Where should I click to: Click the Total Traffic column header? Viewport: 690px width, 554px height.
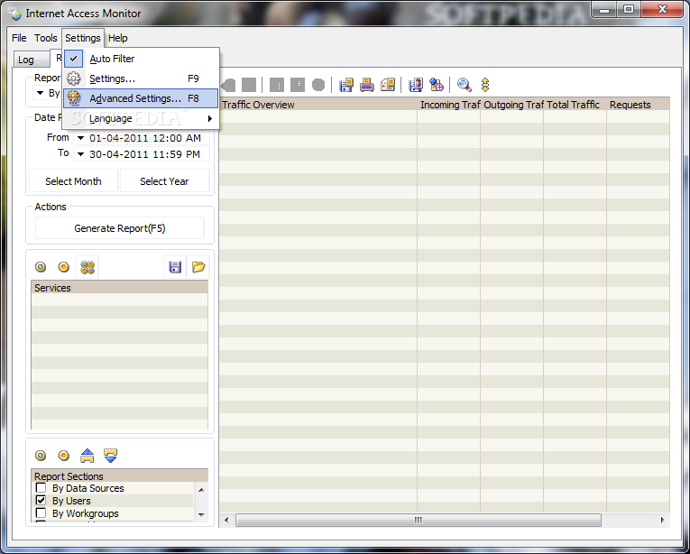(575, 105)
